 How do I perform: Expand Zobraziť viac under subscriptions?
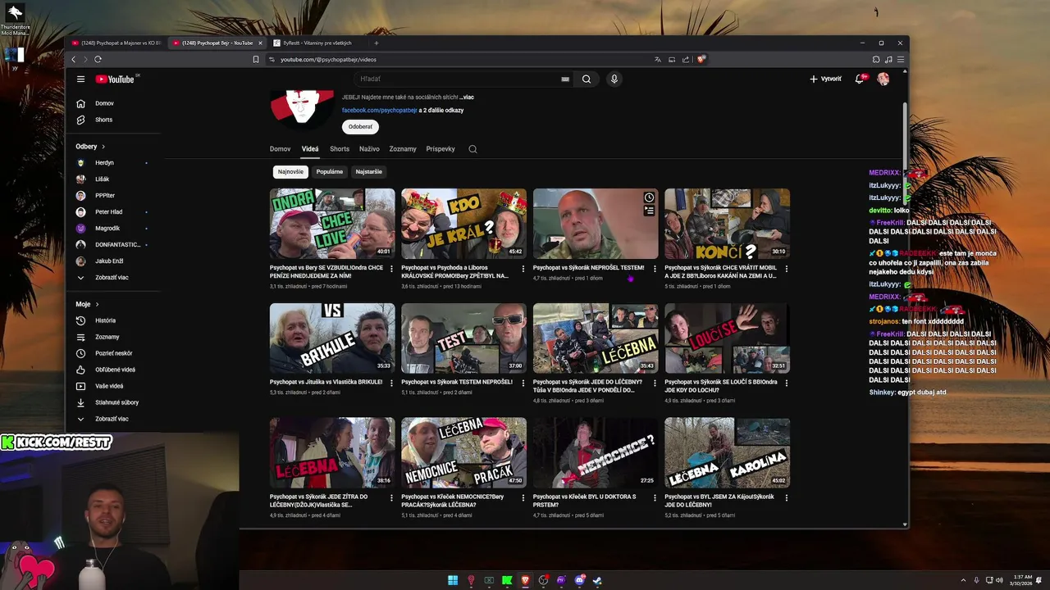coord(112,277)
